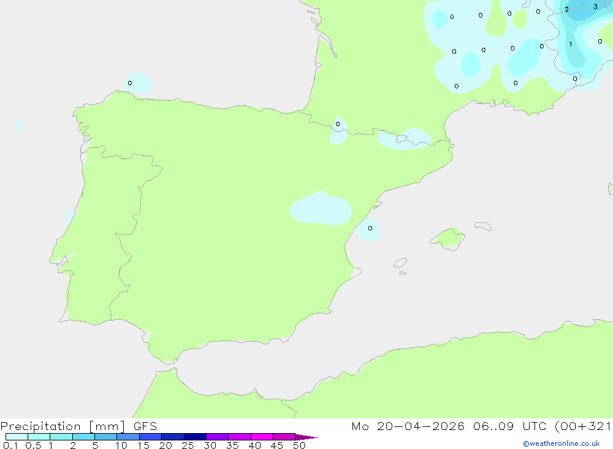The height and width of the screenshot is (449, 613).
Task: Pick the 15–20 mm legend color swatch
Action: [x=151, y=437]
